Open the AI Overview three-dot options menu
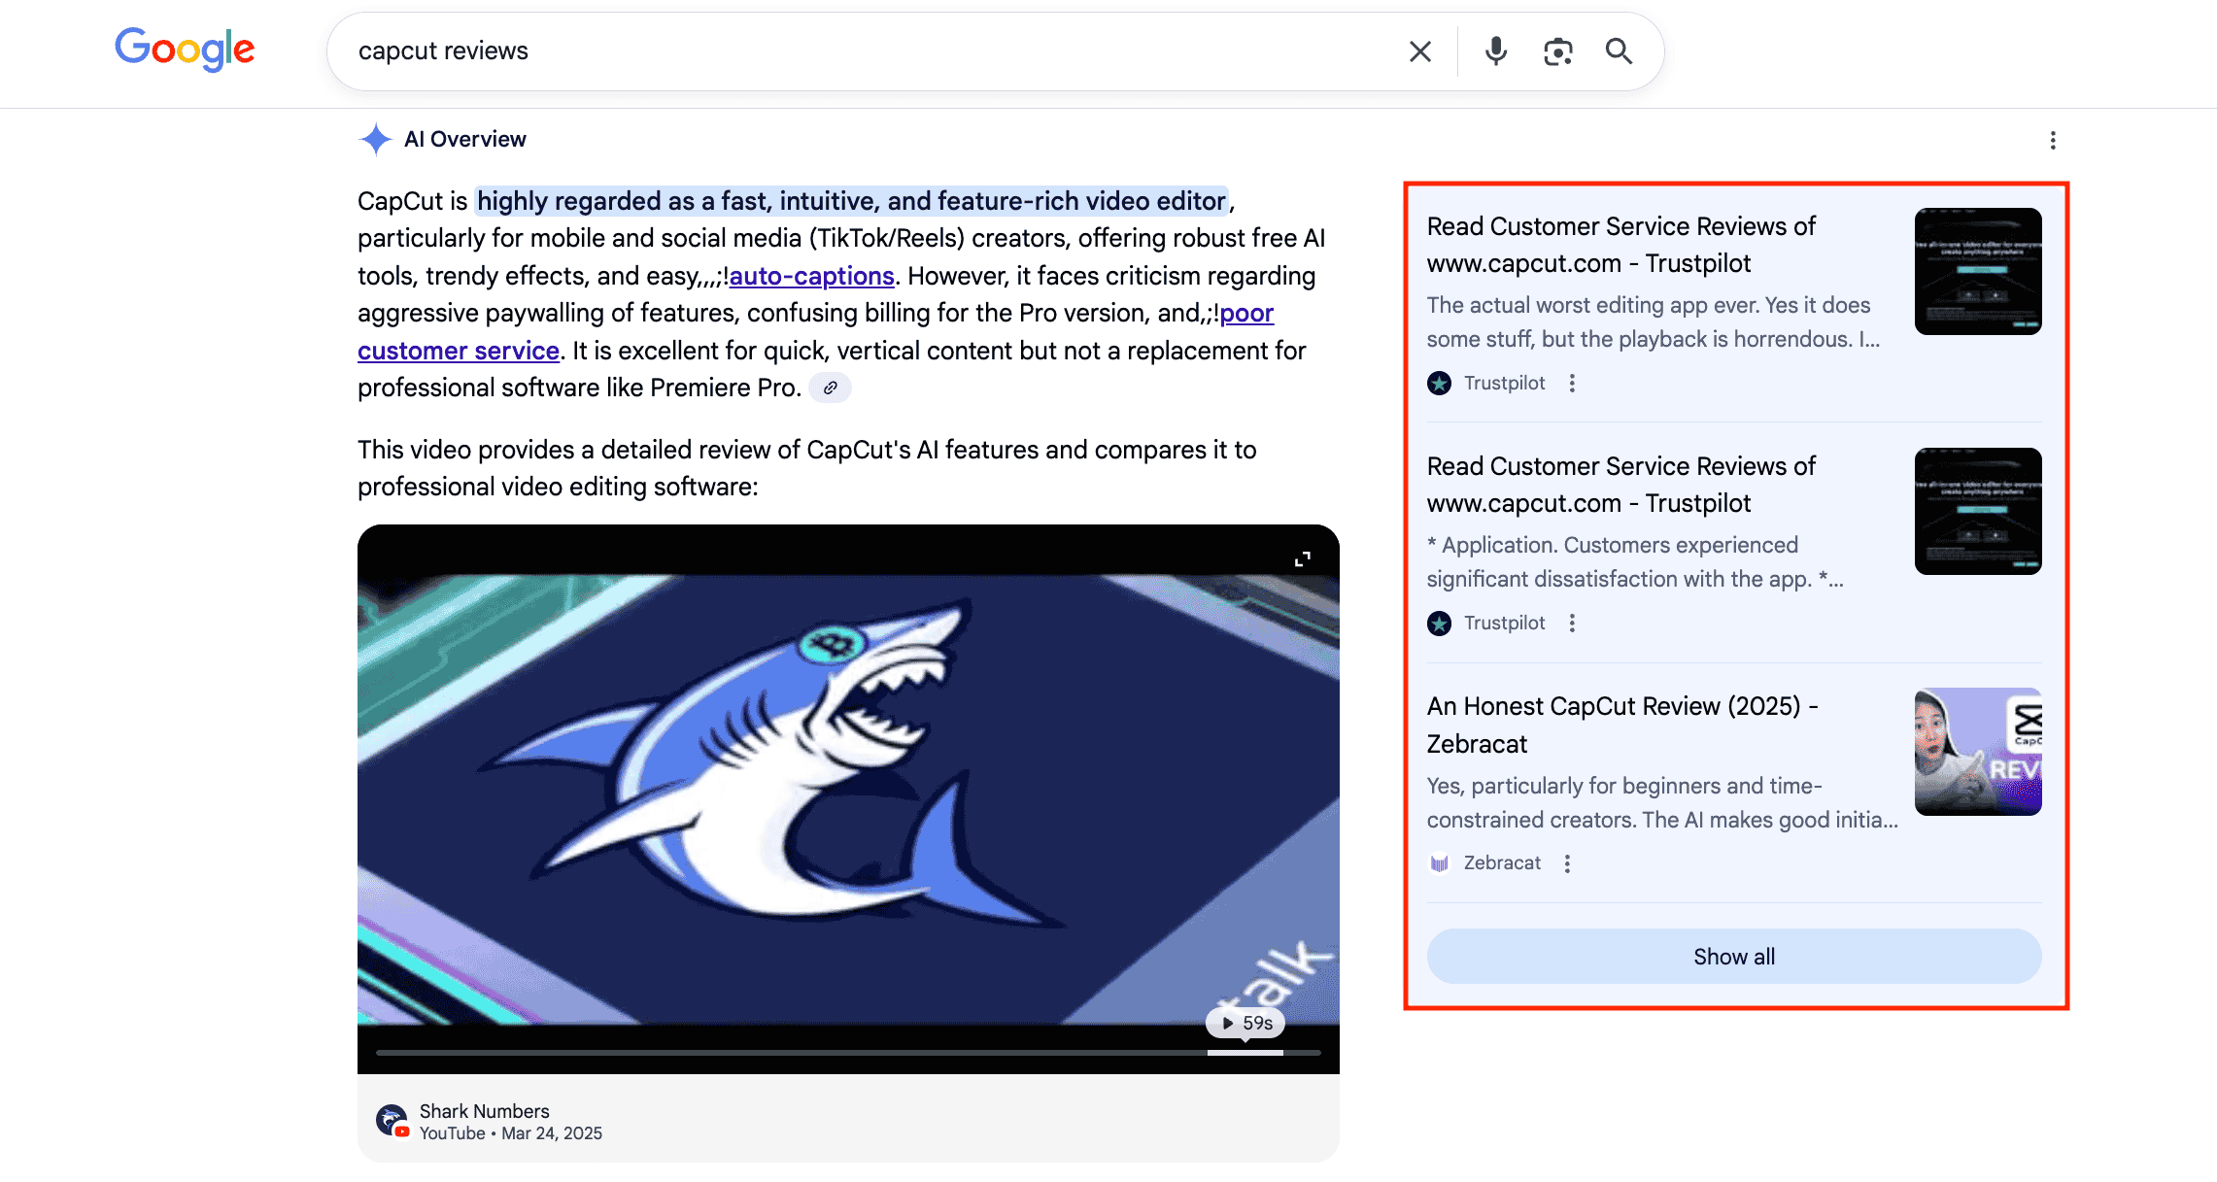Viewport: 2217px width, 1182px height. pos(2053,140)
